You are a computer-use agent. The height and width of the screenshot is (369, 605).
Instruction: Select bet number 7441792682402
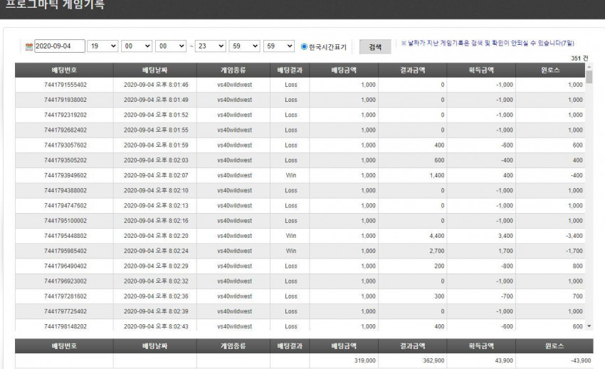coord(65,130)
